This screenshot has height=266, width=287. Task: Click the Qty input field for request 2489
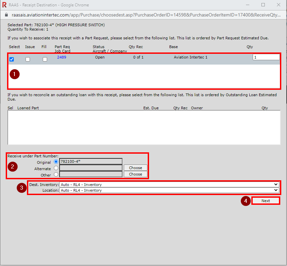coord(265,57)
